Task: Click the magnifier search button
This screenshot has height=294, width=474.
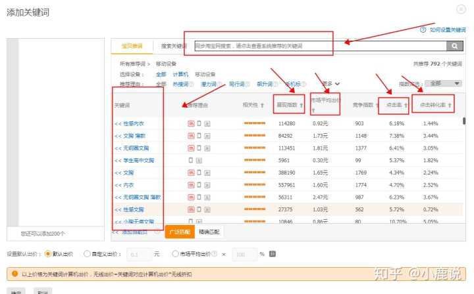Action: (455, 46)
